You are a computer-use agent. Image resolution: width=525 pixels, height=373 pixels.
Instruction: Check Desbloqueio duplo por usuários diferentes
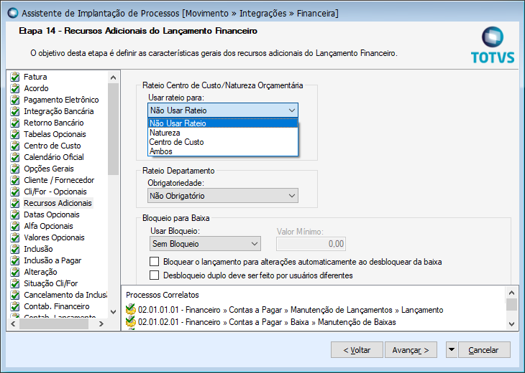click(x=154, y=275)
